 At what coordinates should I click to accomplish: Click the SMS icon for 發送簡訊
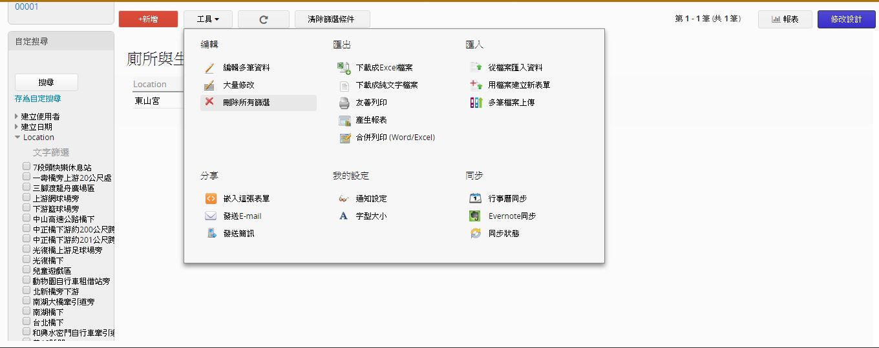click(x=211, y=233)
